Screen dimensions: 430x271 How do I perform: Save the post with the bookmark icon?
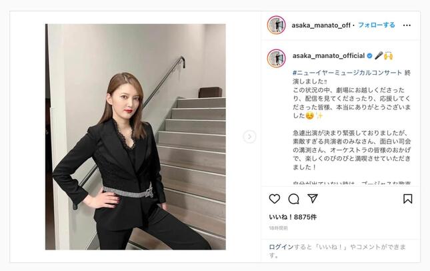point(407,199)
